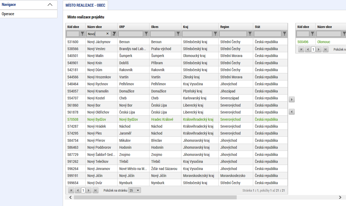Sort by Okres column header
The width and height of the screenshot is (346, 206).
click(165, 27)
